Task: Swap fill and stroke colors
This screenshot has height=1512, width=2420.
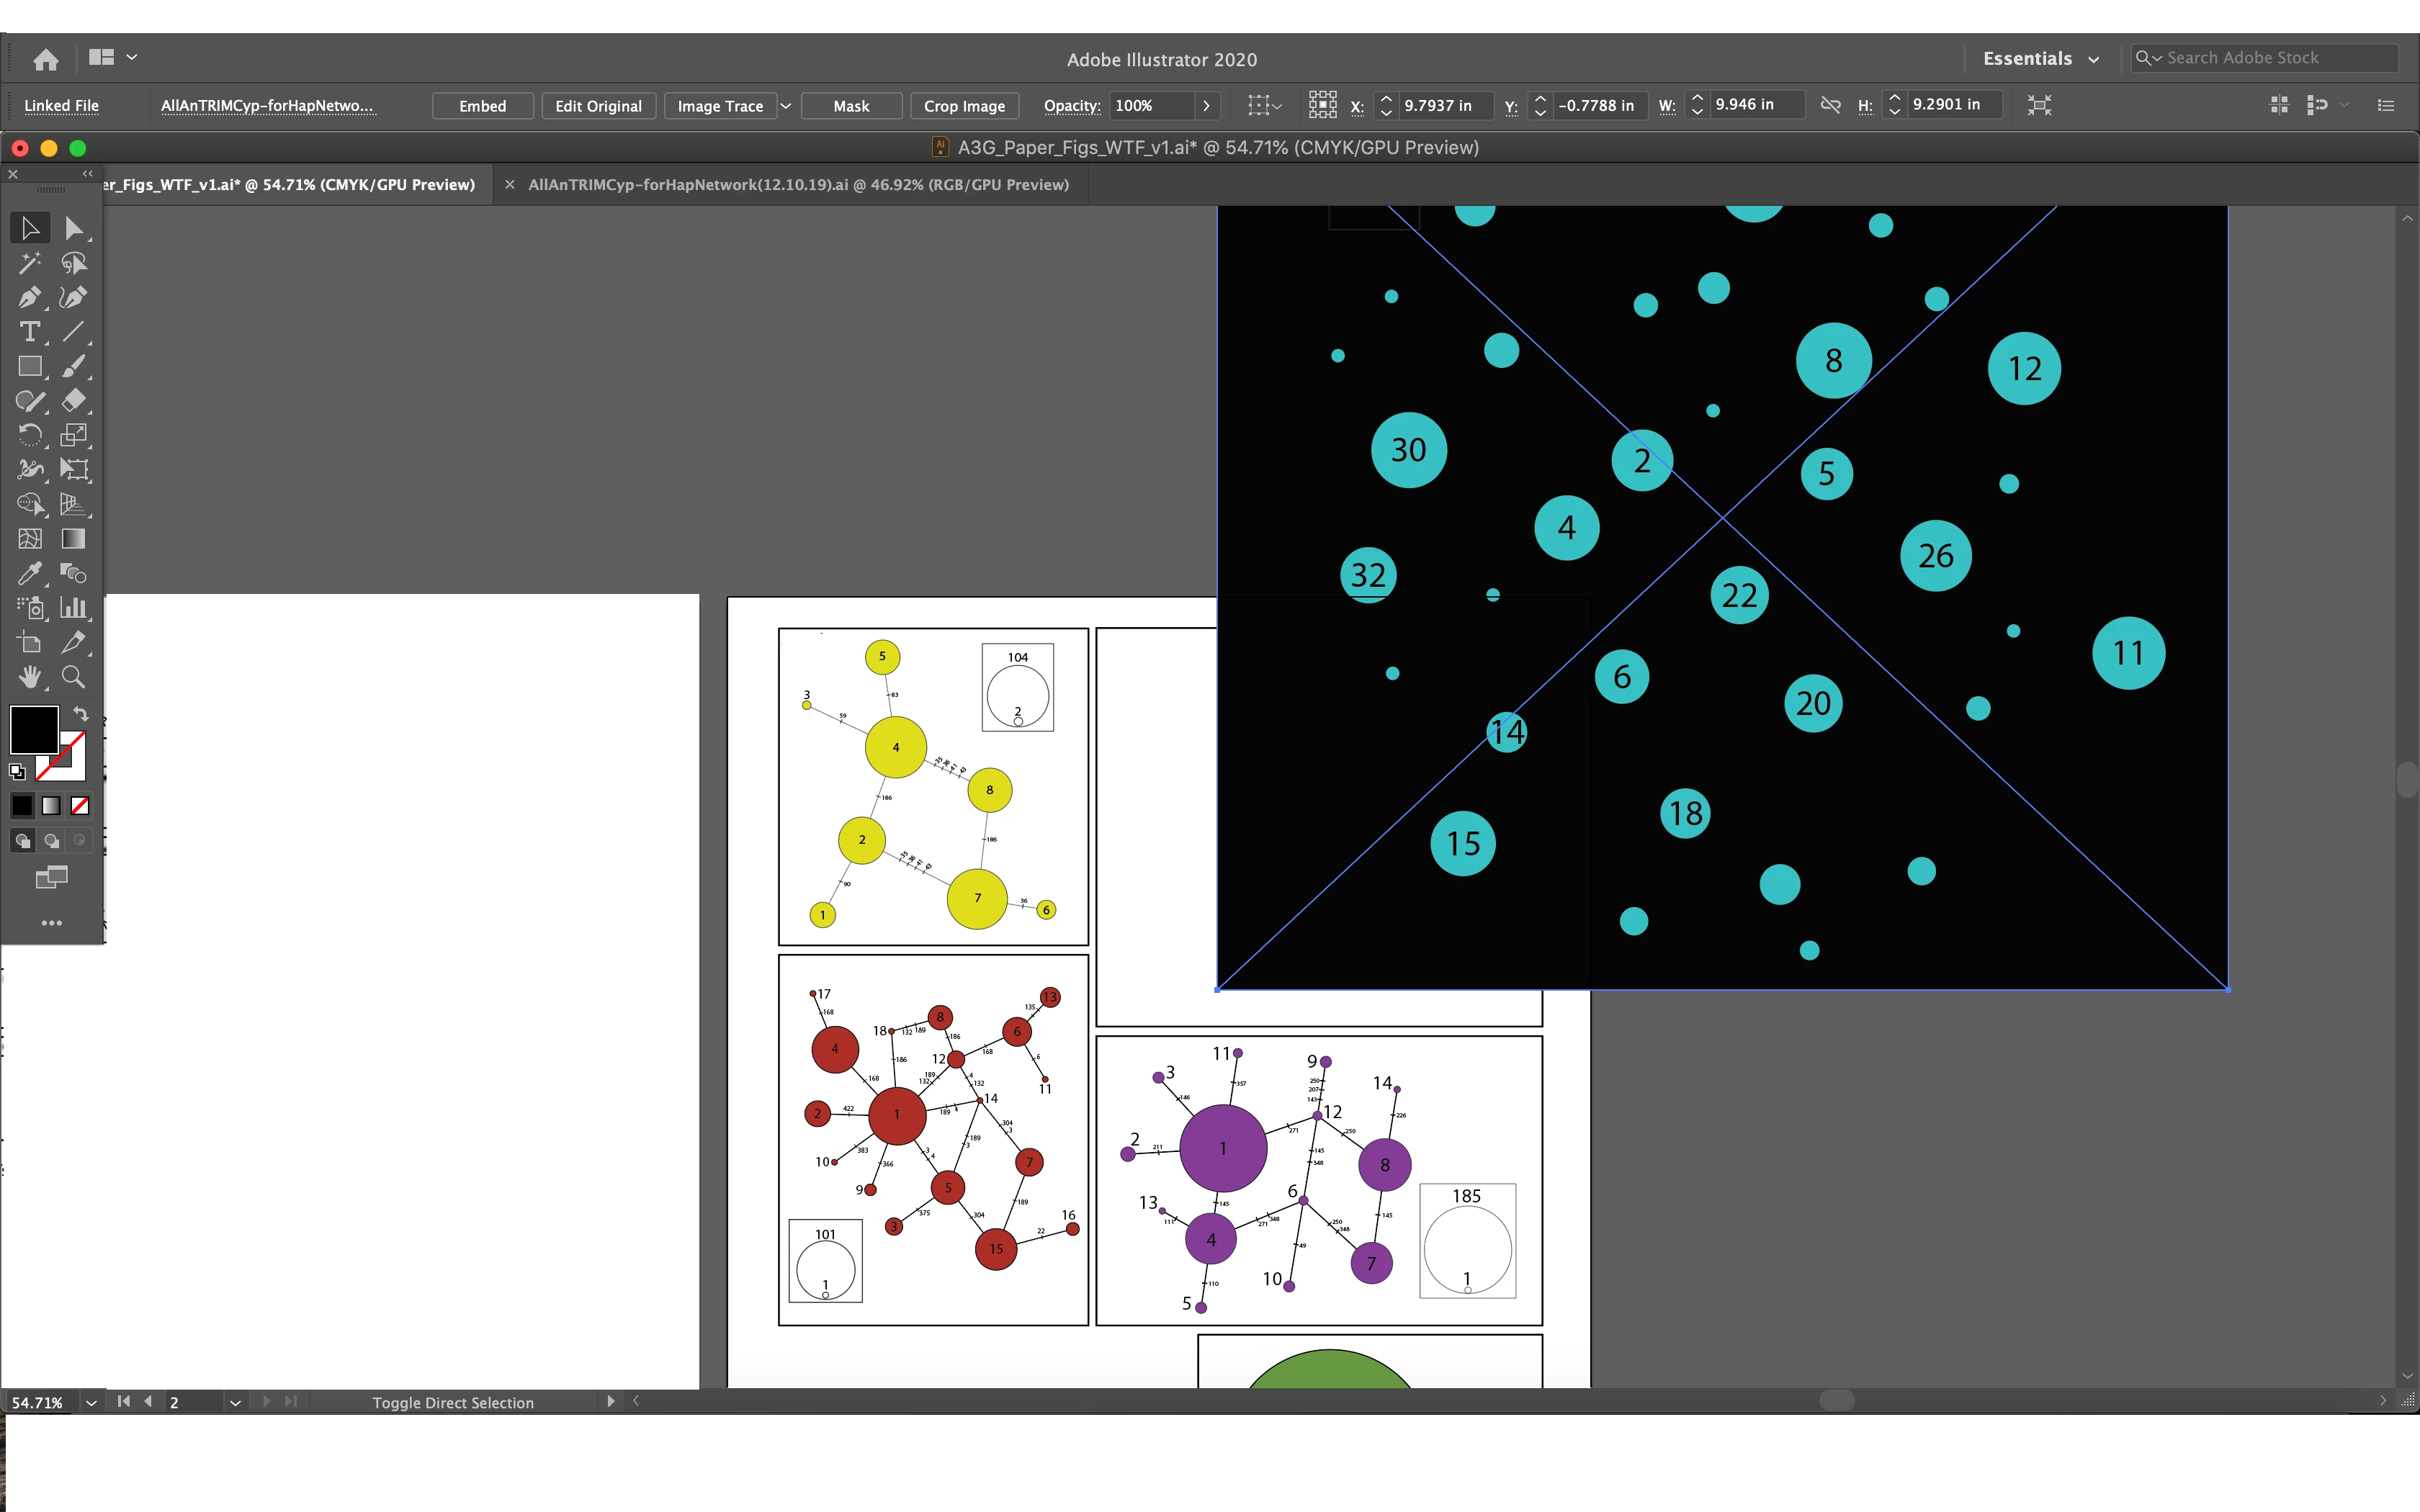Action: pyautogui.click(x=81, y=714)
